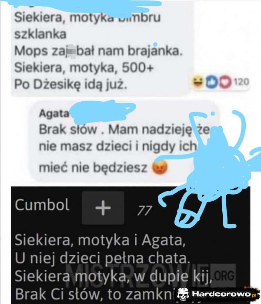The width and height of the screenshot is (261, 304).
Task: Click the angry face emoji in Agata's reply
Action: (160, 167)
